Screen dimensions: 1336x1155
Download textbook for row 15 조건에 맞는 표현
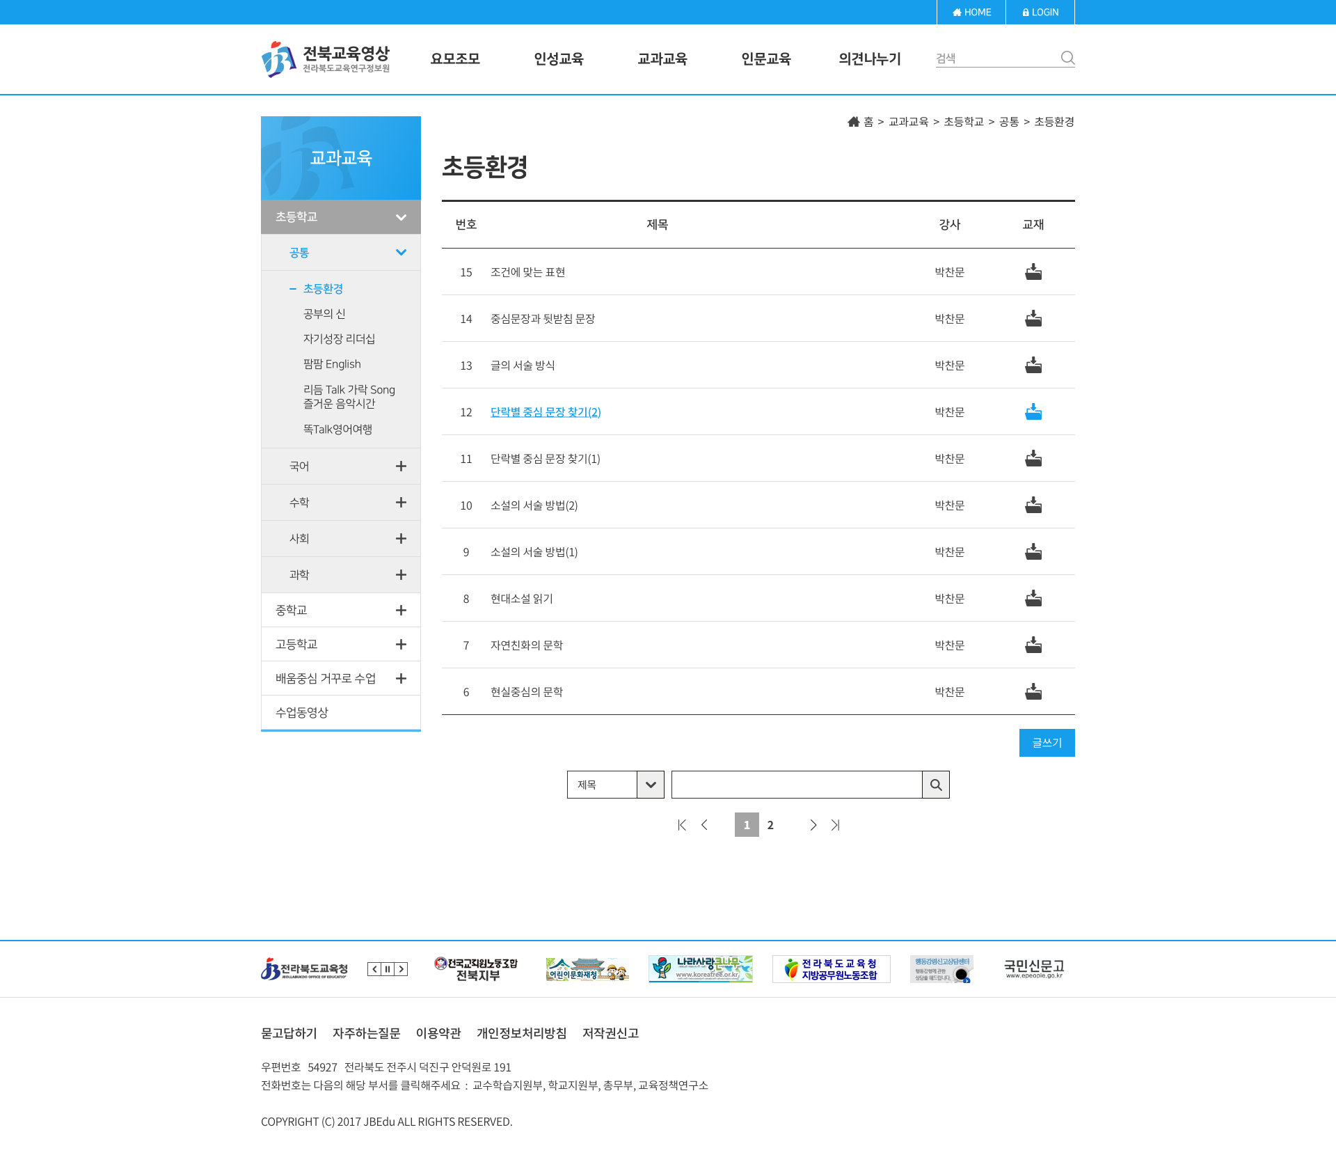point(1033,272)
